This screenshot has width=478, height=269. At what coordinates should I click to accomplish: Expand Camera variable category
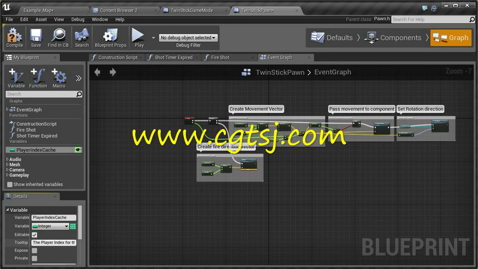point(7,170)
